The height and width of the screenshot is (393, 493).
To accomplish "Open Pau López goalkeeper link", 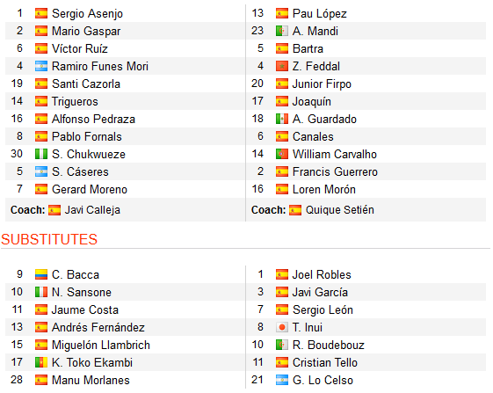I will pos(320,13).
